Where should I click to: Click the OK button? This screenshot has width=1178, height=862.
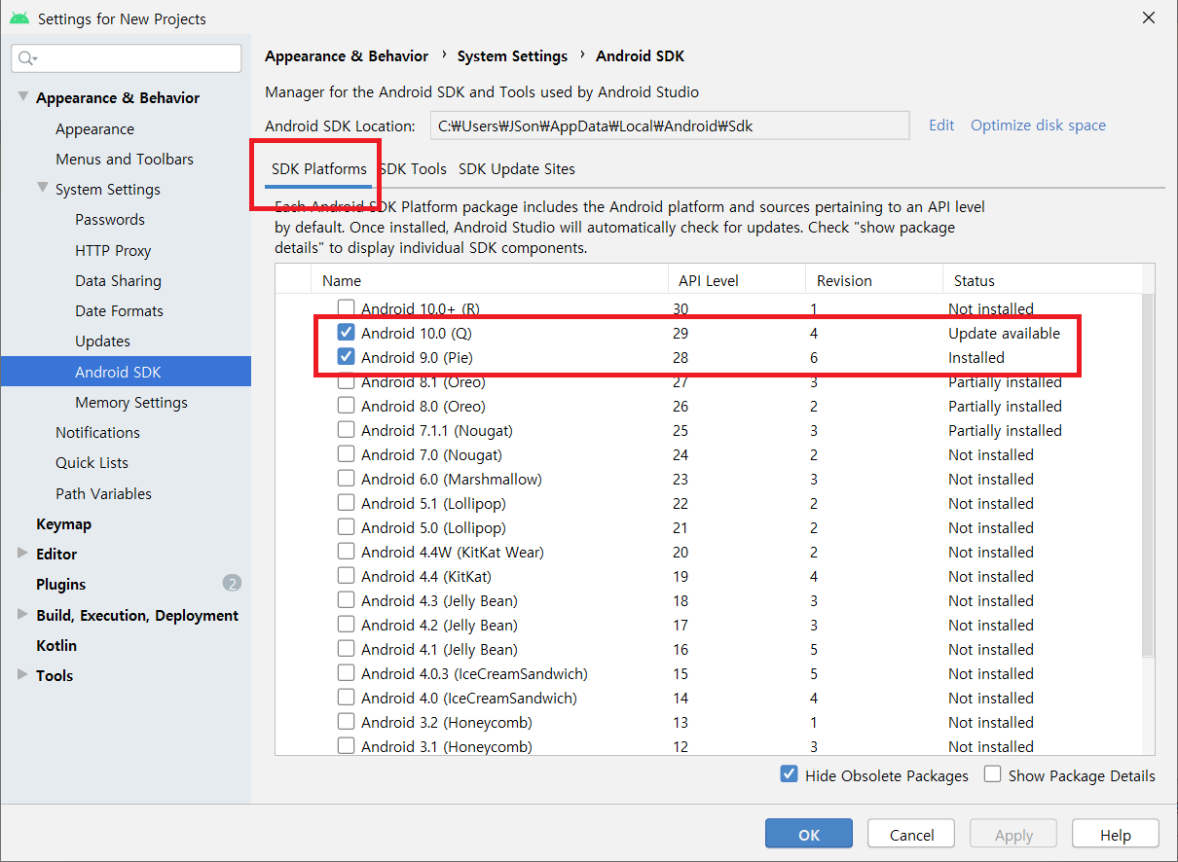(x=809, y=834)
